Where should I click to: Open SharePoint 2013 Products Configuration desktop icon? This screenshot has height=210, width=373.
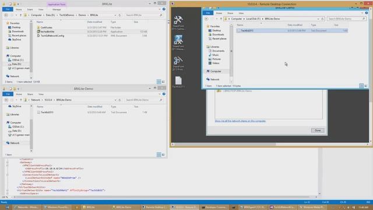point(178,63)
